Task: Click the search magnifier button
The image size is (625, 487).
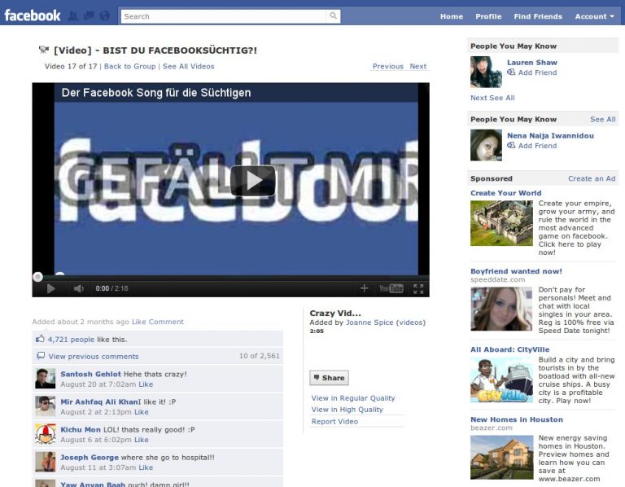Action: [x=333, y=16]
